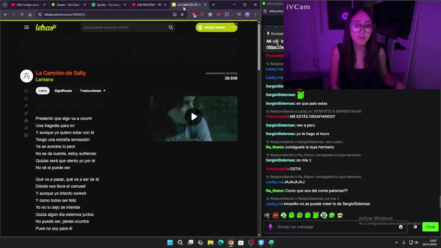Open the letras hamburger menu

pyautogui.click(x=27, y=27)
